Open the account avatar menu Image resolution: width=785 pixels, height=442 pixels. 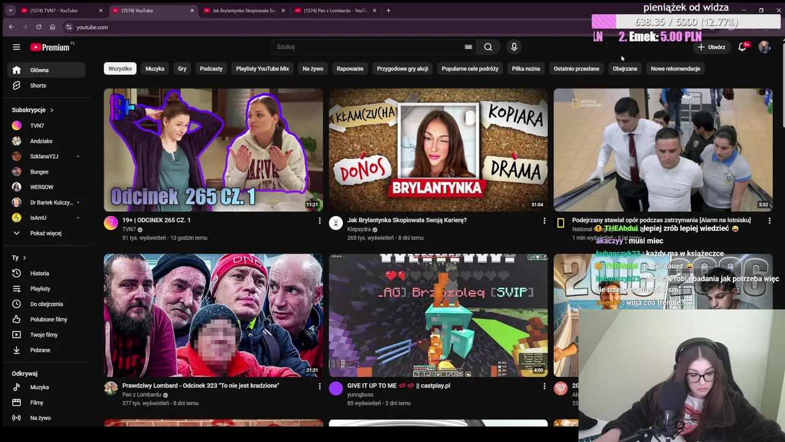click(x=764, y=47)
